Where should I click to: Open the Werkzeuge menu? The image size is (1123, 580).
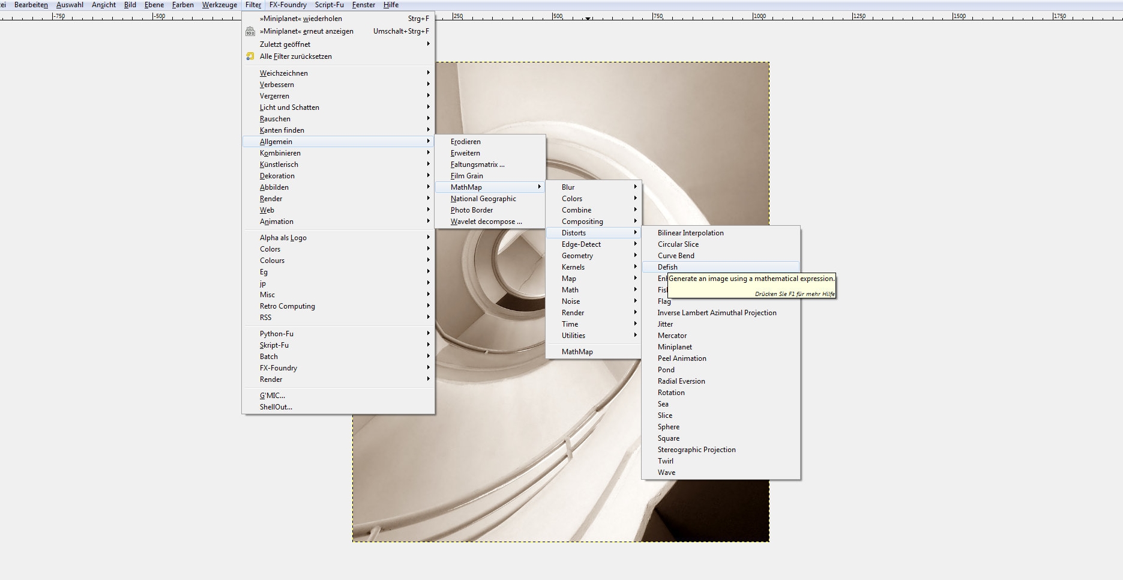tap(219, 5)
